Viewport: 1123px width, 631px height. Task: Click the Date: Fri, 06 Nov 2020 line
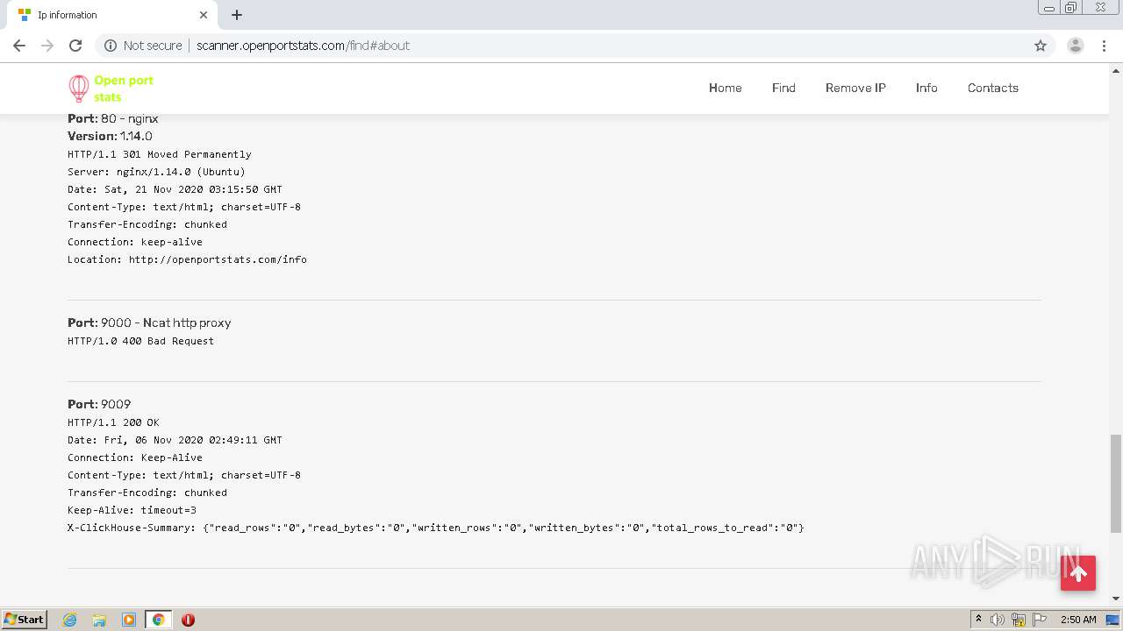(175, 440)
